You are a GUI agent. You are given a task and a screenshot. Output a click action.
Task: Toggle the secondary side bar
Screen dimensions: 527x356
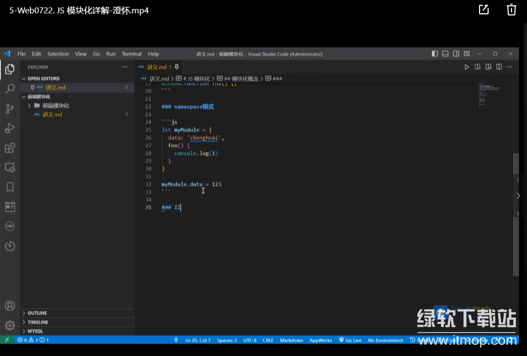(x=456, y=54)
